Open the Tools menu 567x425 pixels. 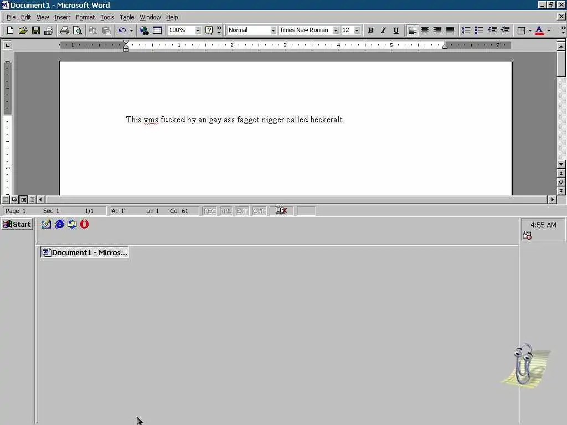(x=107, y=17)
